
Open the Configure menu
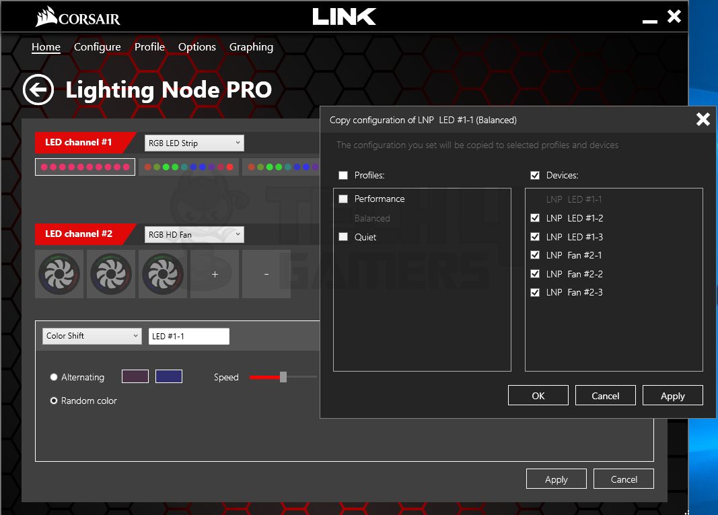tap(97, 46)
